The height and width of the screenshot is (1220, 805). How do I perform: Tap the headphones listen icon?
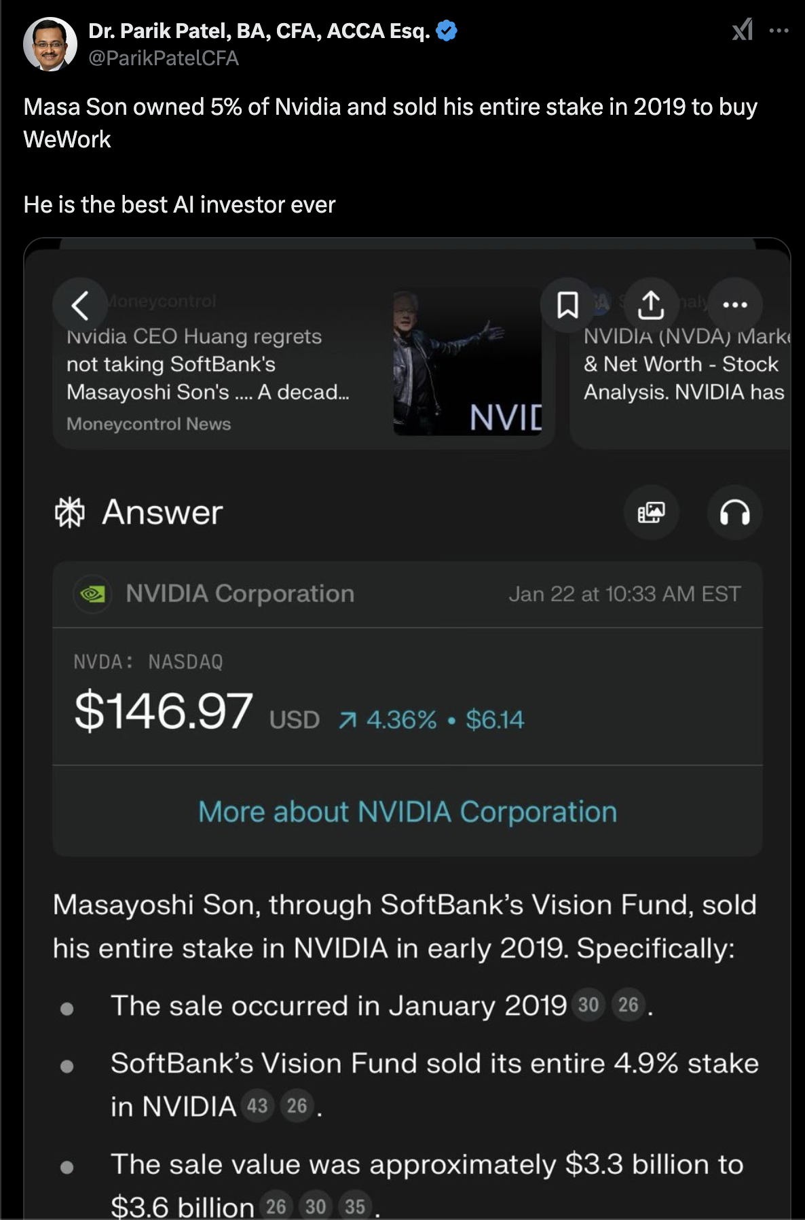(x=734, y=512)
